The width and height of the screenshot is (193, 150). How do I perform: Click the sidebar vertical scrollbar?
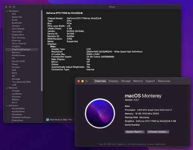pyautogui.click(x=42, y=51)
